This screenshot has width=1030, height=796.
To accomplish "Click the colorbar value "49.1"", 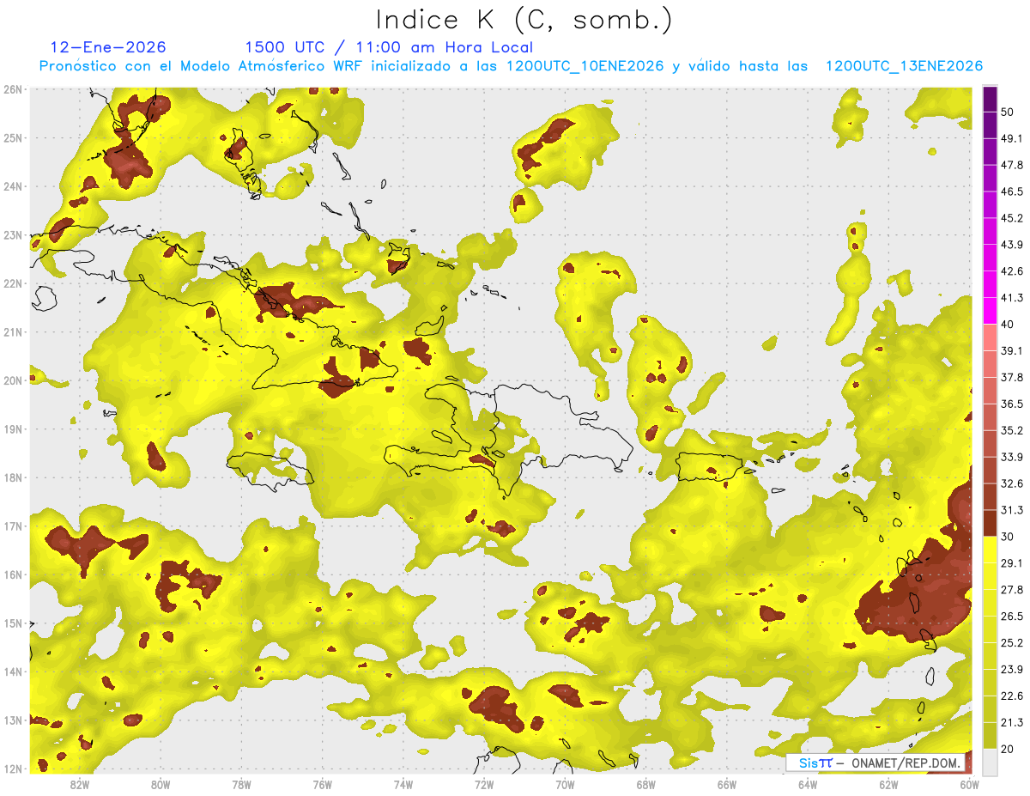I will pos(1012,138).
